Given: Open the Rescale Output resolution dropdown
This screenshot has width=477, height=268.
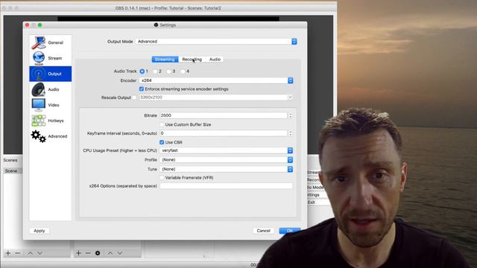Looking at the screenshot, I should (216, 98).
